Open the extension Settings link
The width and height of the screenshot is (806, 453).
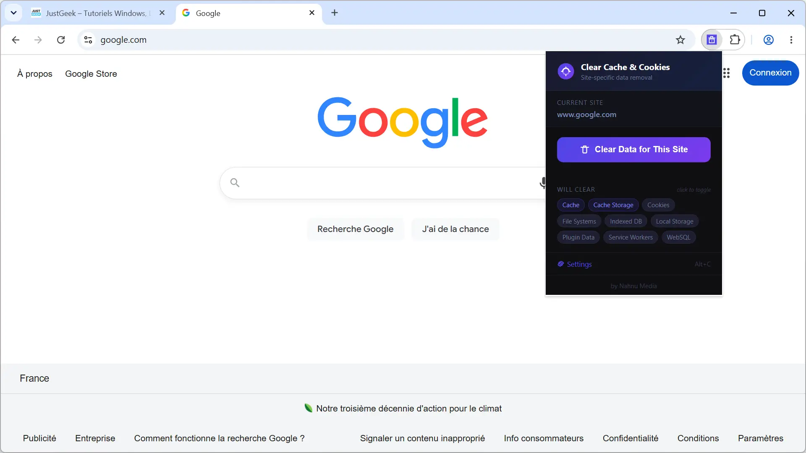(575, 264)
